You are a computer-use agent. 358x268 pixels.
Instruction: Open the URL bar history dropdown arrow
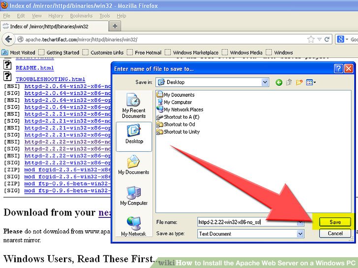pos(320,39)
